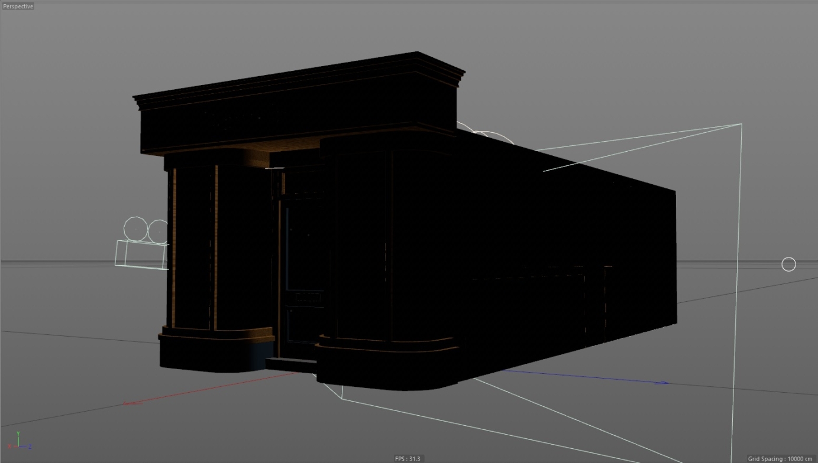Click the mail slot on the front door
Viewport: 818px width, 463px height.
pos(308,299)
